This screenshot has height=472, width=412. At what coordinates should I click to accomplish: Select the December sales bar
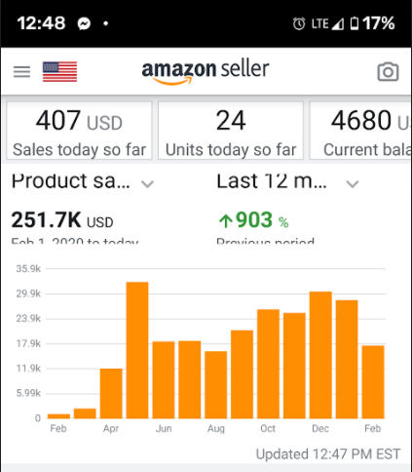[x=320, y=355]
